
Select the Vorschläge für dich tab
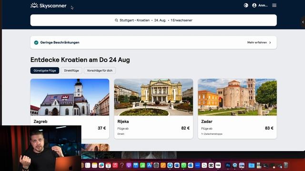click(x=100, y=71)
